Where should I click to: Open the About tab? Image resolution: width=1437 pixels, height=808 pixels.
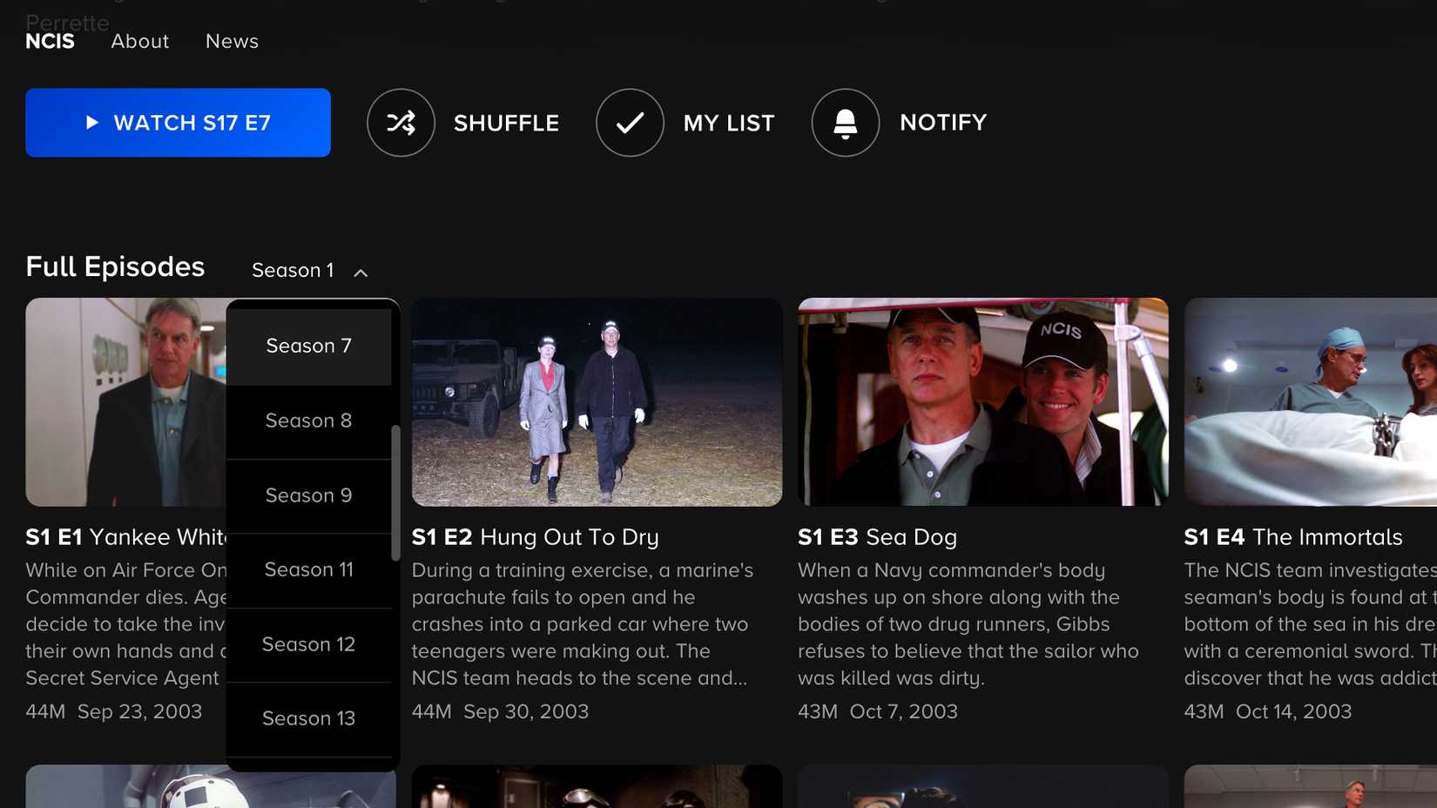[x=139, y=42]
